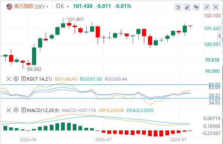Viewport: 223px width, 144px height.
Task: Click the US flag symbol icon
Action: (x=9, y=6)
